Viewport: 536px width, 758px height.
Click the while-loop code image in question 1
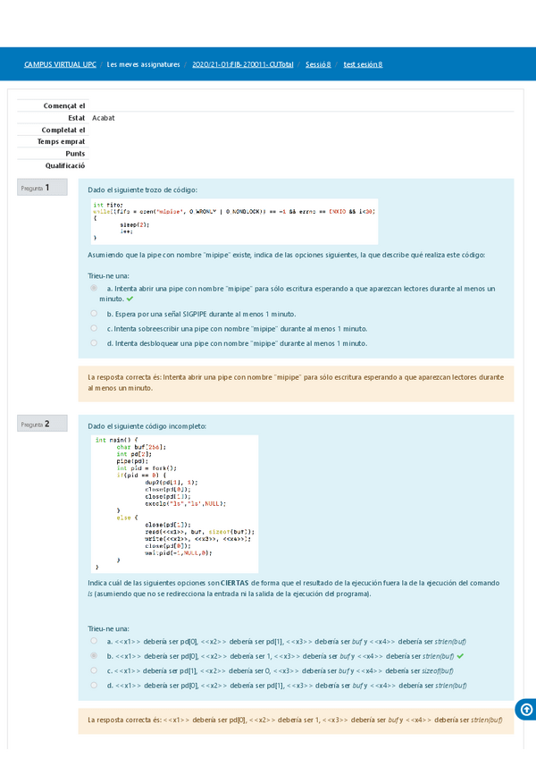tap(233, 222)
